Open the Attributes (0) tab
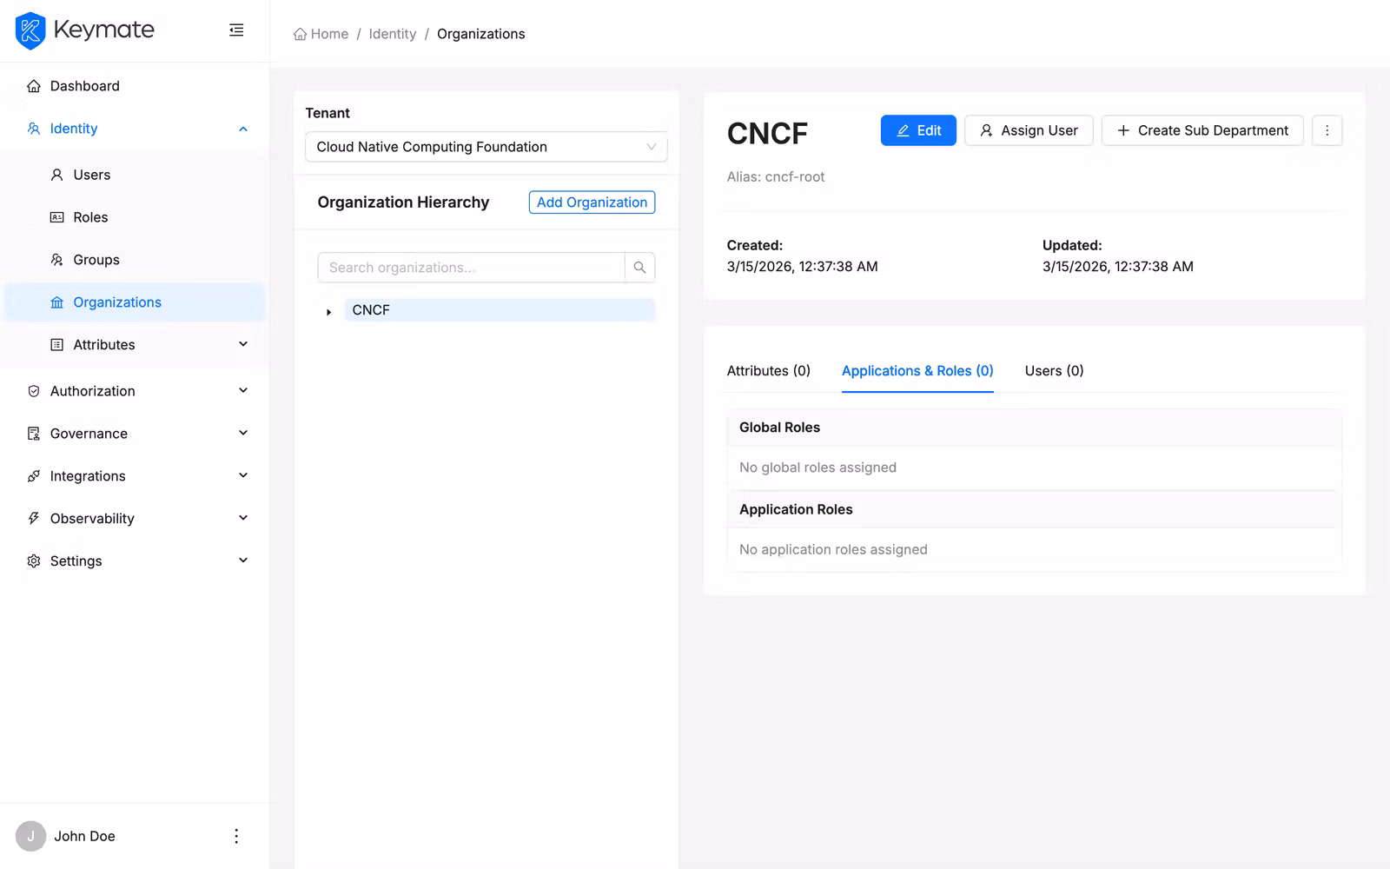 click(768, 371)
